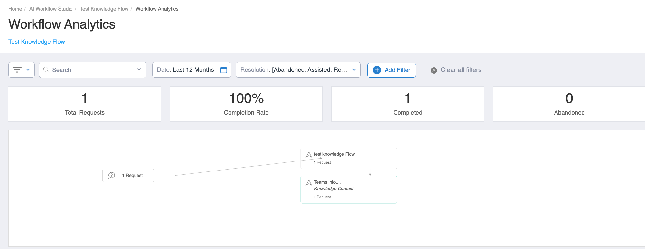Click Clear all filters
Viewport: 645px width, 249px height.
click(x=461, y=70)
